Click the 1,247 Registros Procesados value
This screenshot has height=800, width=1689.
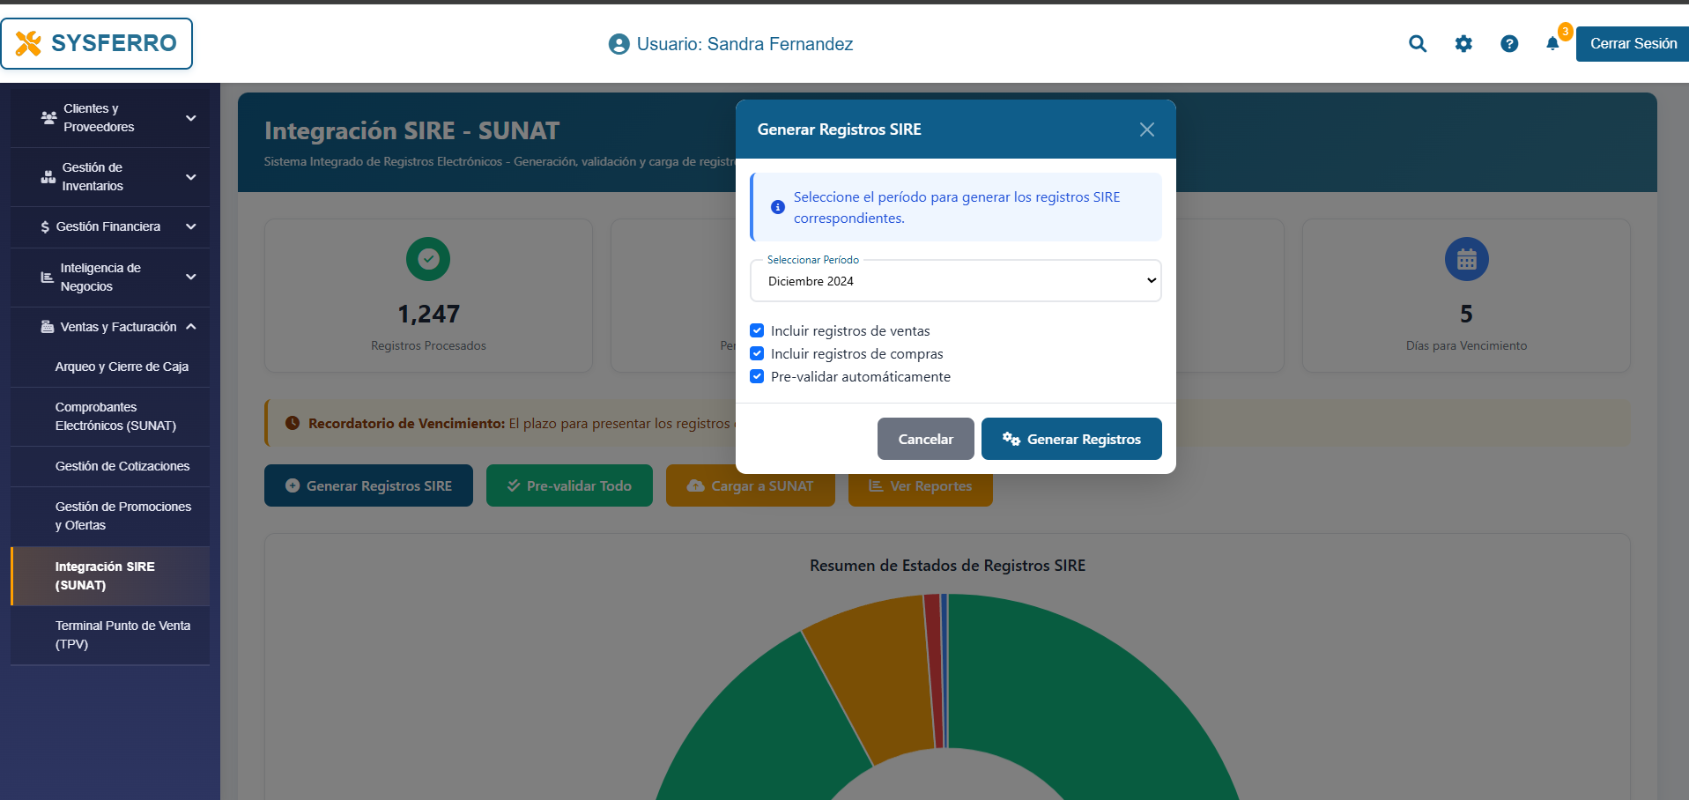[x=428, y=314]
